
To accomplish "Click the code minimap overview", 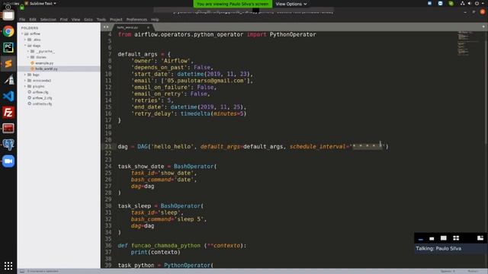I will (x=467, y=43).
